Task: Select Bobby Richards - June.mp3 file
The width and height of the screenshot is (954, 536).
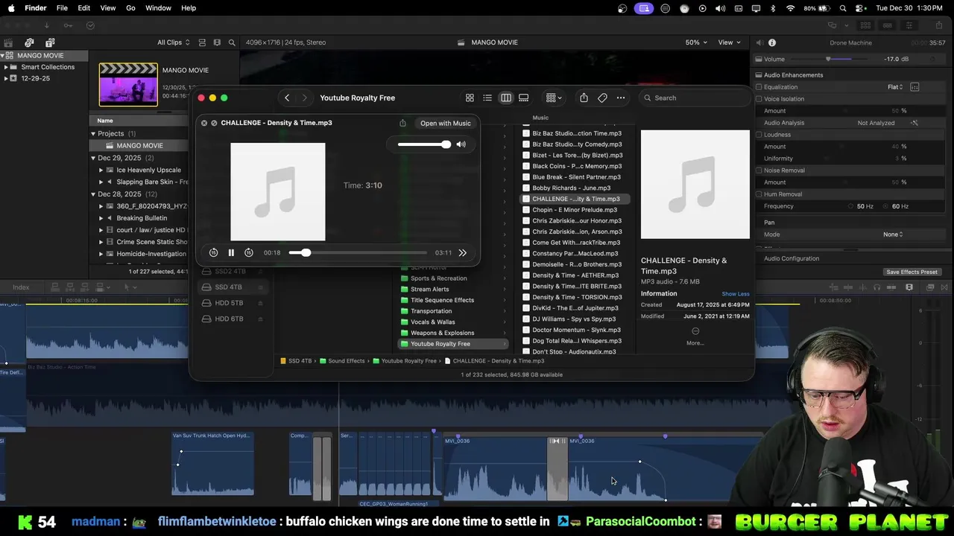Action: pos(571,188)
